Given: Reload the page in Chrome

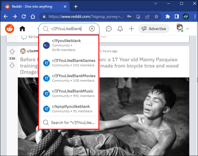Looking at the screenshot, I should [x=24, y=16].
